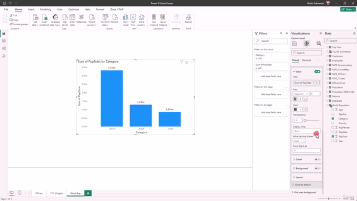Toggle the Background section on
Screen dimensions: 357x201
click(317, 169)
